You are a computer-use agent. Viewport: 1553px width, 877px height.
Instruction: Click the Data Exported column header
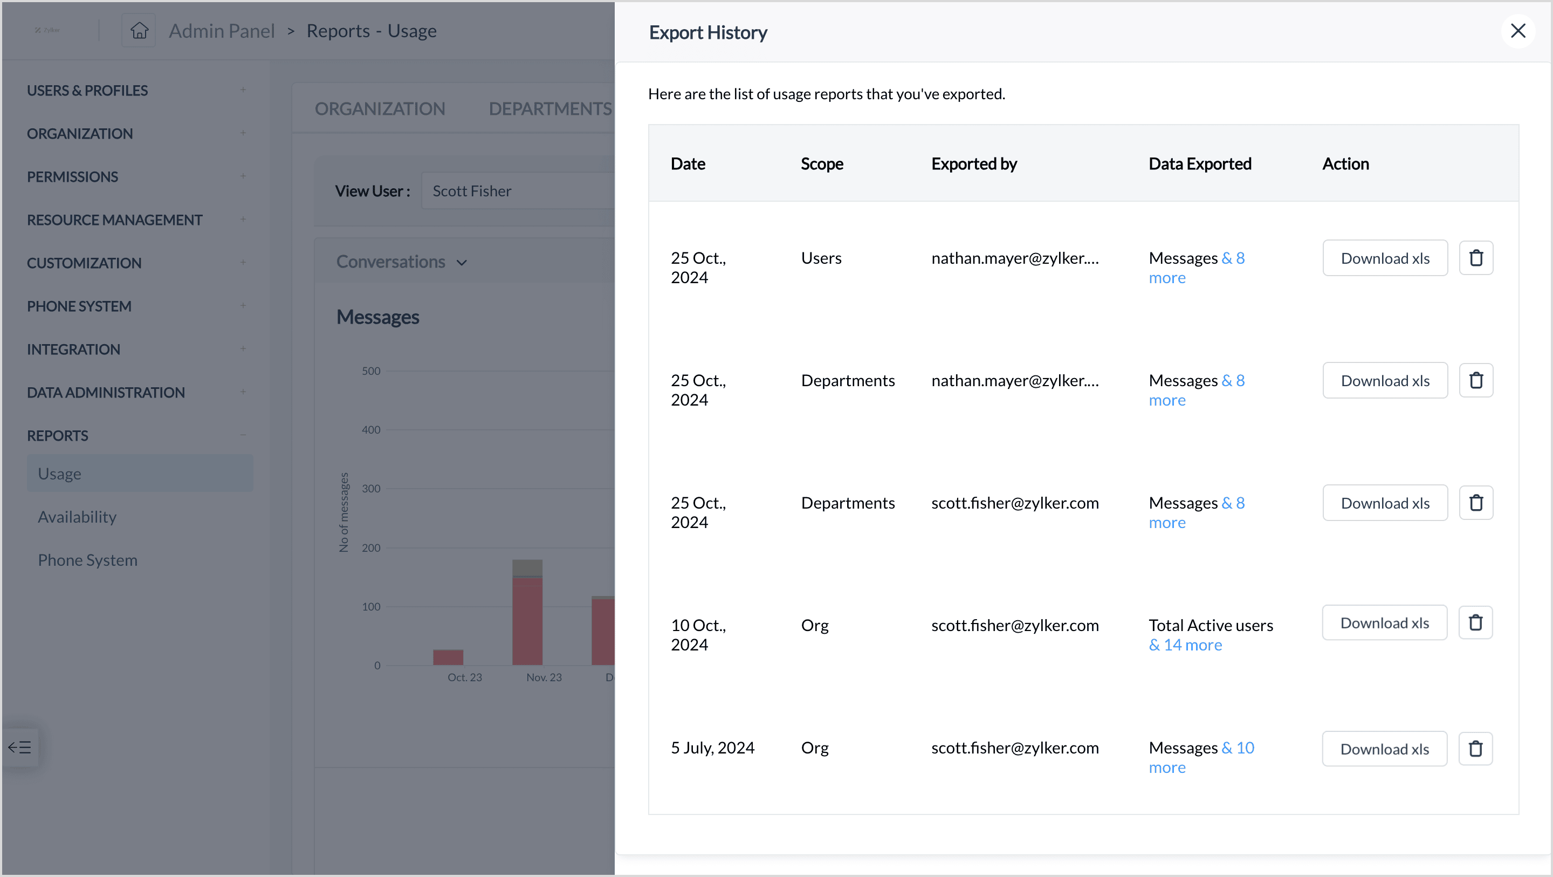click(1200, 163)
